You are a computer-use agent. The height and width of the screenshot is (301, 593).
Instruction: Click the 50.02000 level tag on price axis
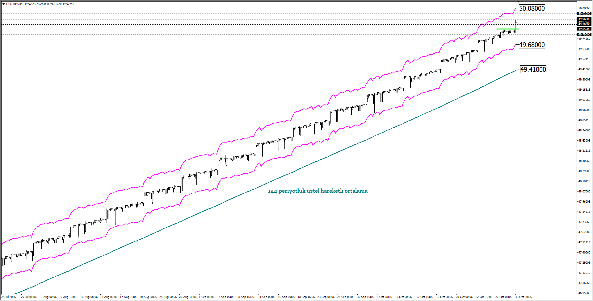[x=584, y=14]
